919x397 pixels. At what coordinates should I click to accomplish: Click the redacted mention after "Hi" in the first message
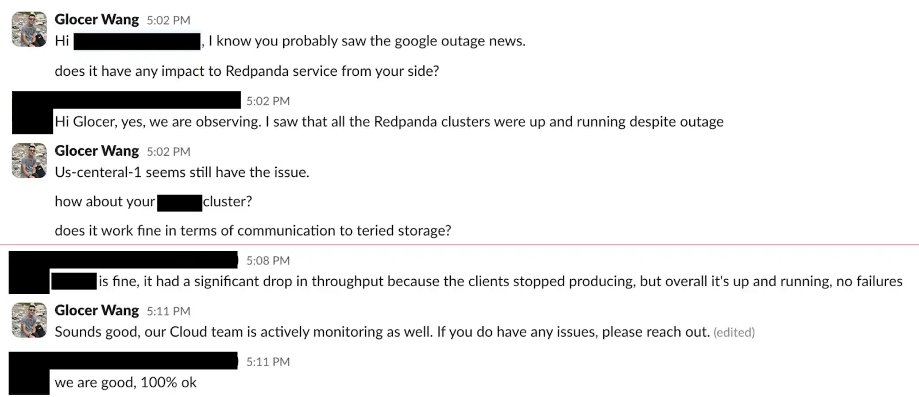(137, 41)
